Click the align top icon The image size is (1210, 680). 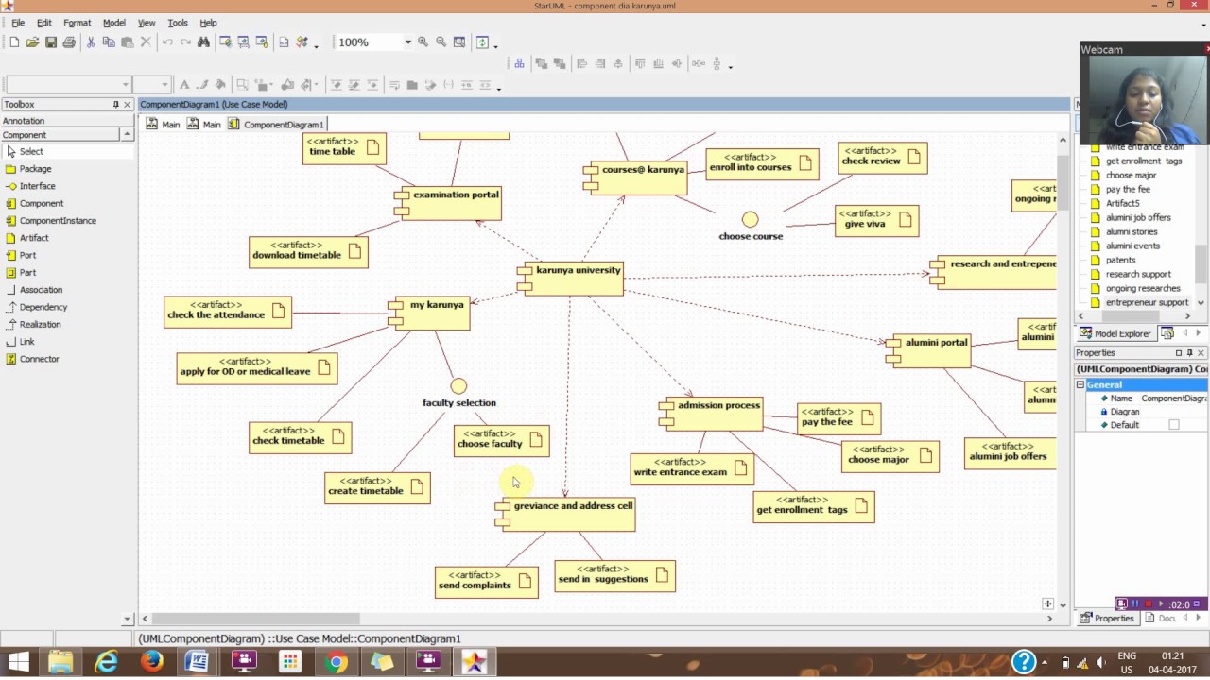tap(640, 63)
